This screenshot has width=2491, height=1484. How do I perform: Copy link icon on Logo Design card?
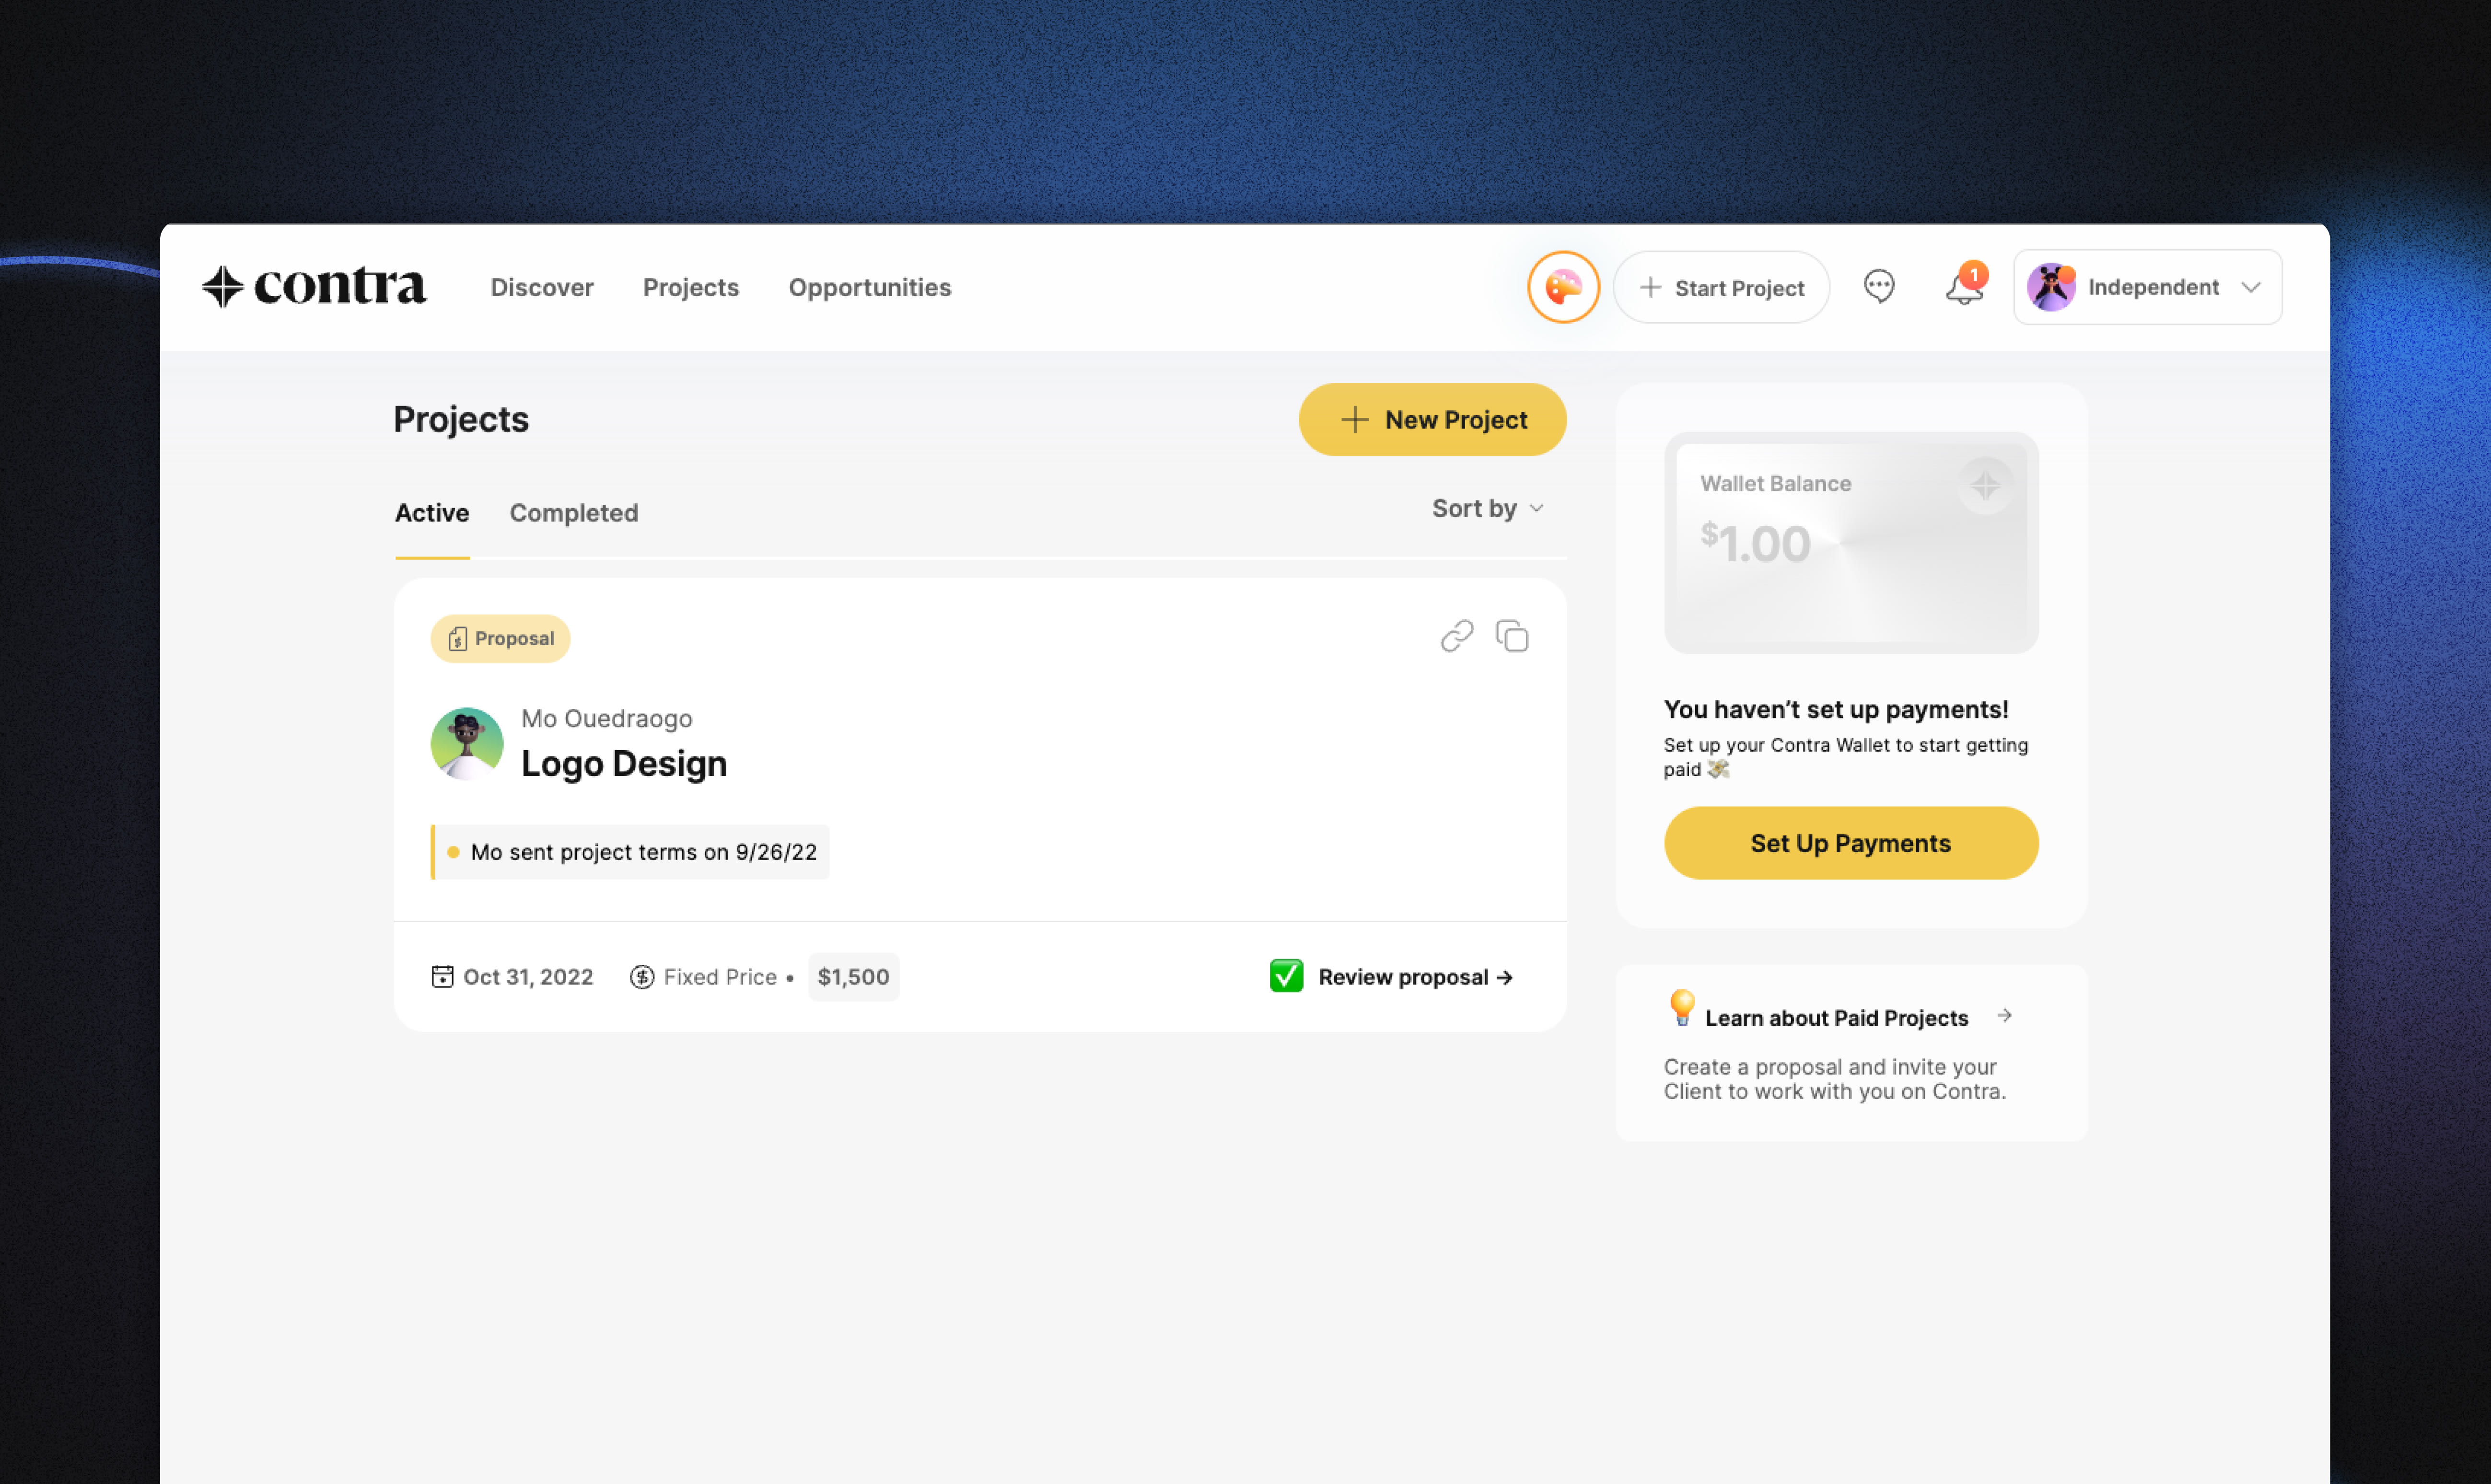tap(1457, 636)
